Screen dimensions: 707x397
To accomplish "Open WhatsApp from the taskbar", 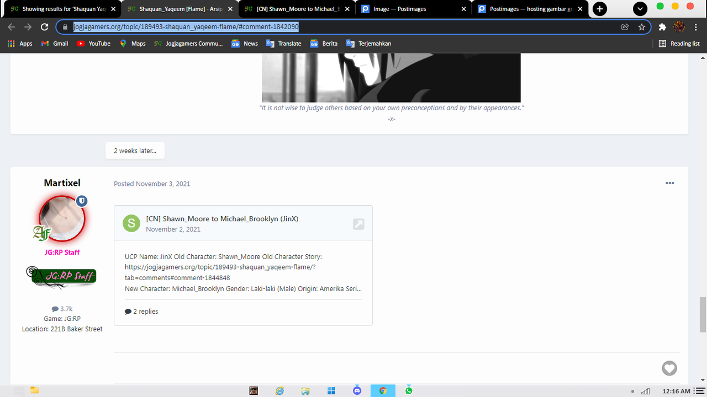I will pos(409,390).
